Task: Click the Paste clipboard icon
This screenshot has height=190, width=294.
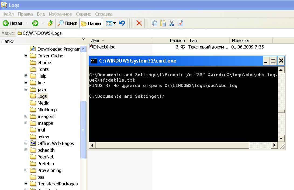Action: (163, 23)
